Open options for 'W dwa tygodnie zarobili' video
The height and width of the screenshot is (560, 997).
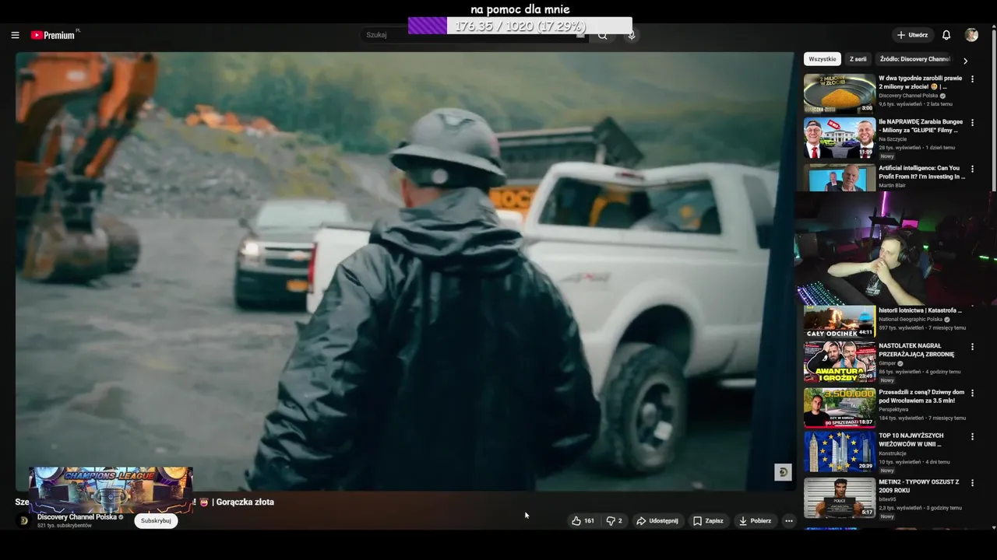pos(972,79)
